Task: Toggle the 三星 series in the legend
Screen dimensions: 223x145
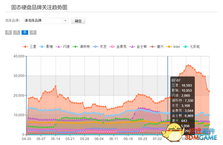Action: point(29,47)
